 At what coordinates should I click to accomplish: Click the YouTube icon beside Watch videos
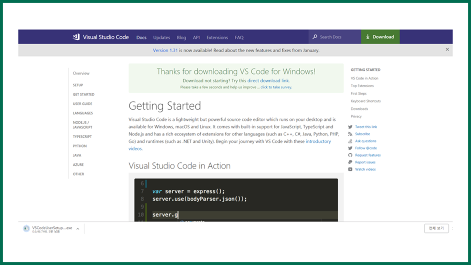coord(350,169)
